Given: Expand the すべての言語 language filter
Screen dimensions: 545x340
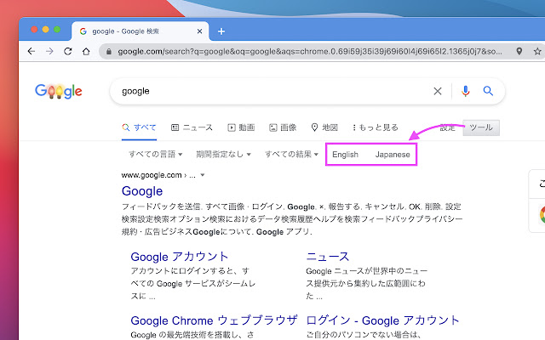Looking at the screenshot, I should [x=155, y=155].
